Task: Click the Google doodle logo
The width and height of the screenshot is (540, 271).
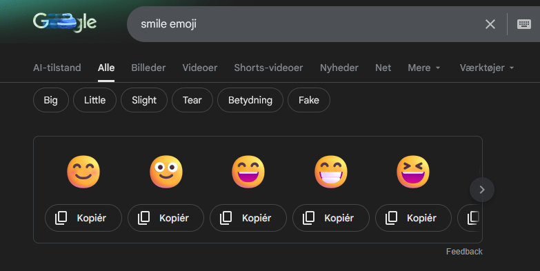Action: click(65, 22)
